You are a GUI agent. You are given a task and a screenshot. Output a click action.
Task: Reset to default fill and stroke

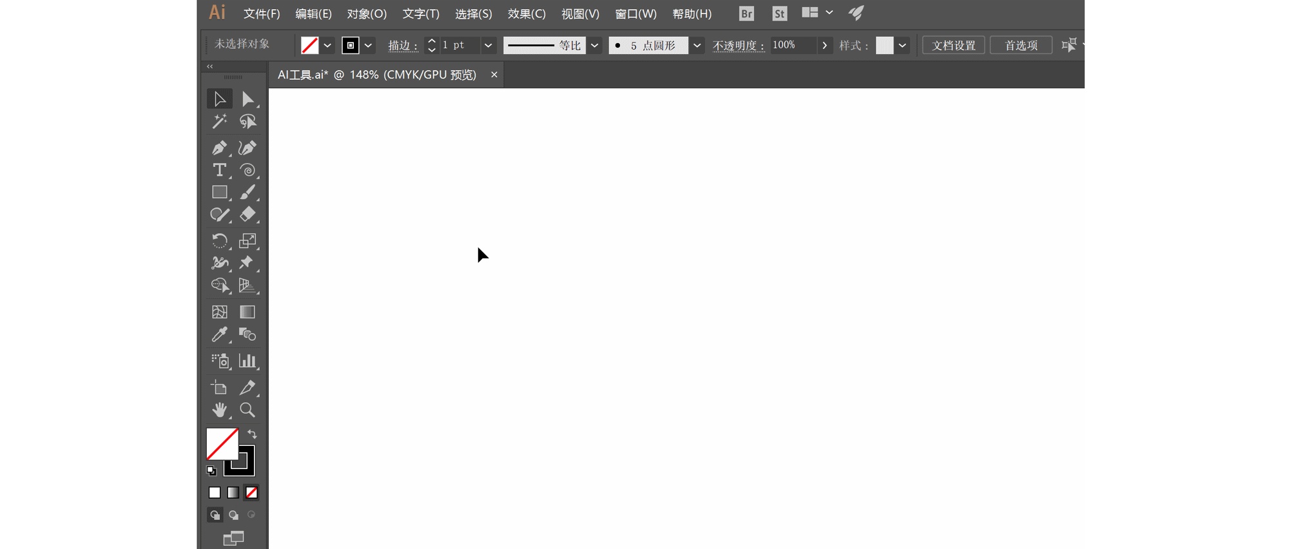(211, 470)
